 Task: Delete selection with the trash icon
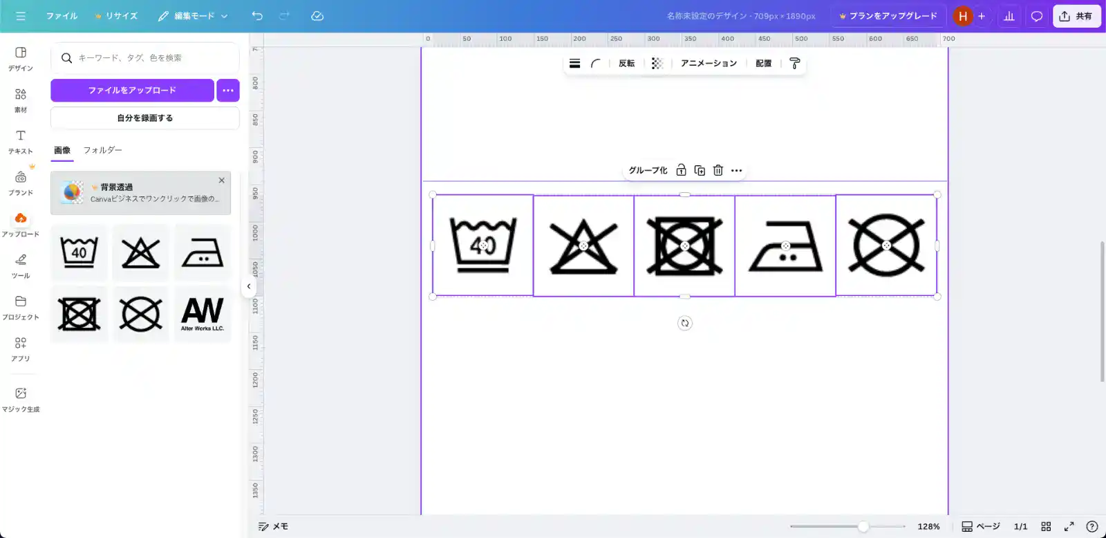coord(718,170)
